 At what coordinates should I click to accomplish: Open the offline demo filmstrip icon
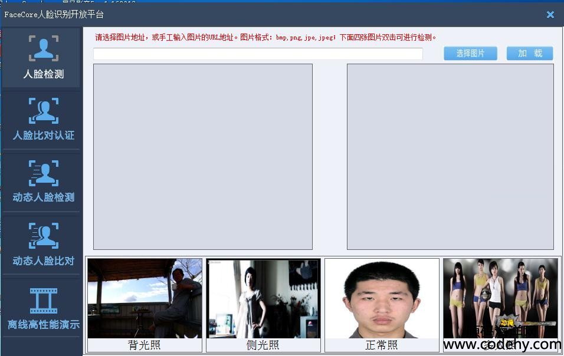pos(44,301)
